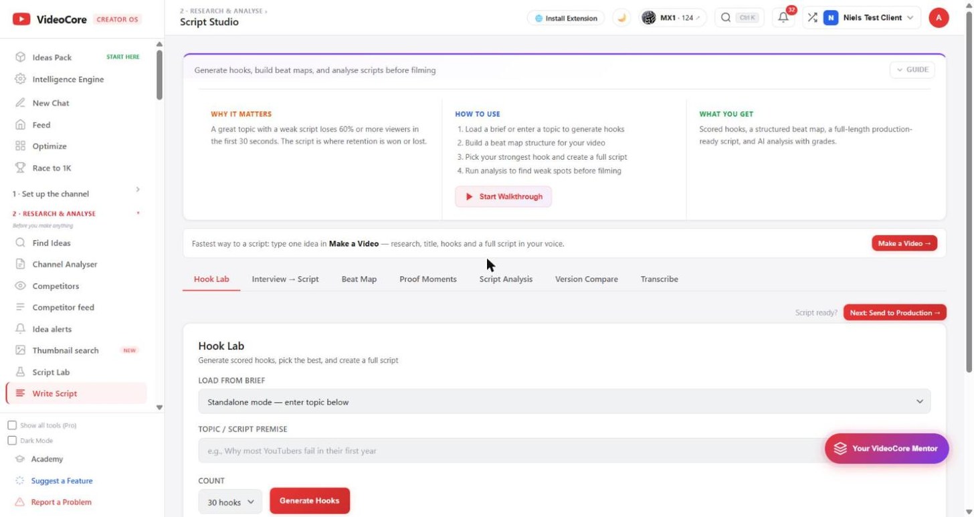This screenshot has height=517, width=974.
Task: Collapse the Research & Analyse section
Action: (76, 213)
